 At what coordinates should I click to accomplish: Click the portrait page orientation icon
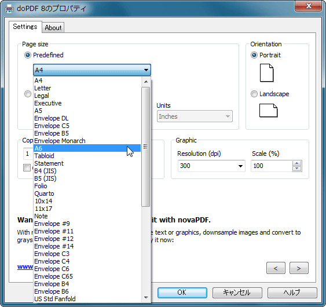pyautogui.click(x=267, y=73)
